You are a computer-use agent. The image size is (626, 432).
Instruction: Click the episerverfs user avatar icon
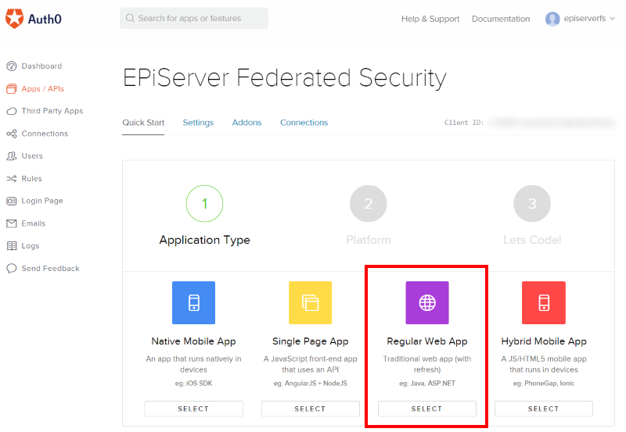point(552,19)
